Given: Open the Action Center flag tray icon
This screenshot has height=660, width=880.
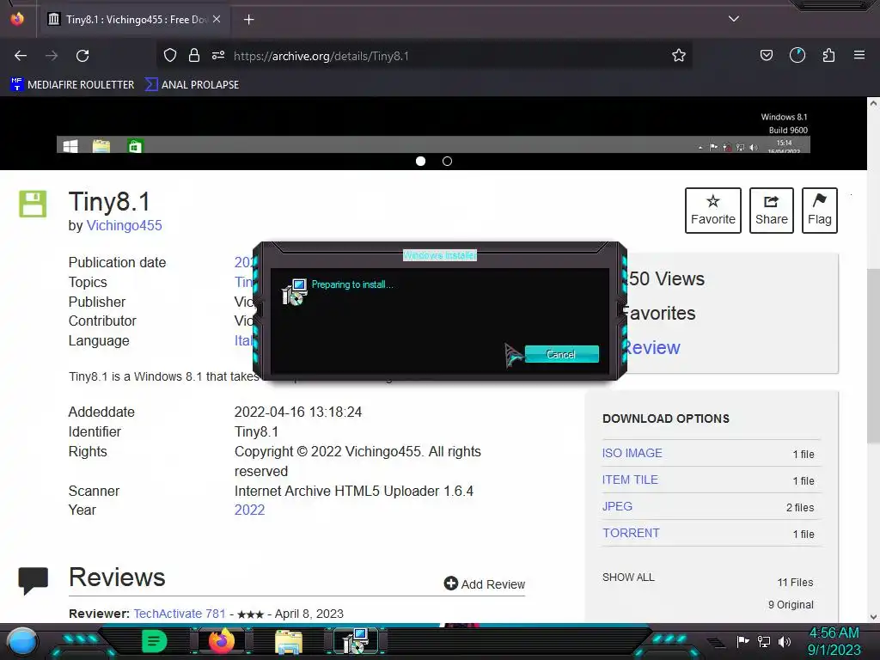Looking at the screenshot, I should point(742,641).
